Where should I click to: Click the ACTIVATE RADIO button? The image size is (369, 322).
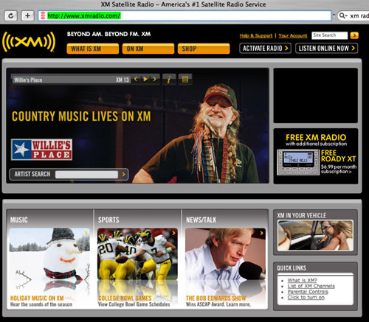[265, 48]
